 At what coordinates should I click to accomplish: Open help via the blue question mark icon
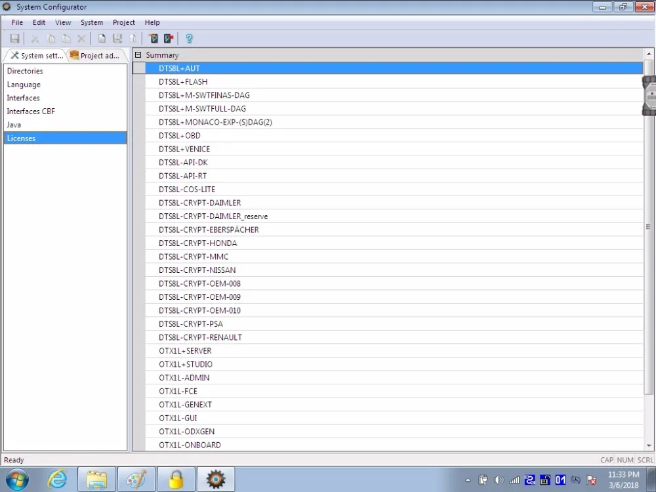[x=189, y=39]
